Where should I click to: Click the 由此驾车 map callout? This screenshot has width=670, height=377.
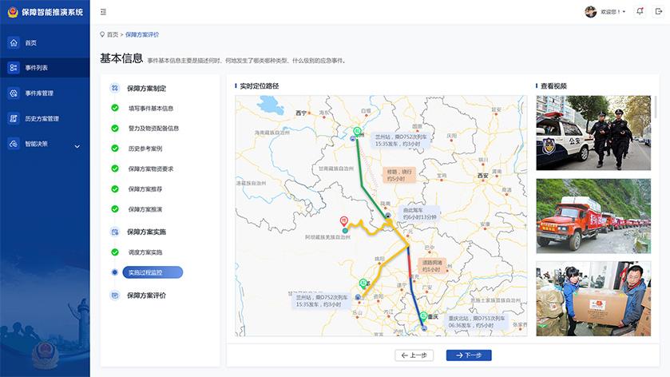(419, 214)
